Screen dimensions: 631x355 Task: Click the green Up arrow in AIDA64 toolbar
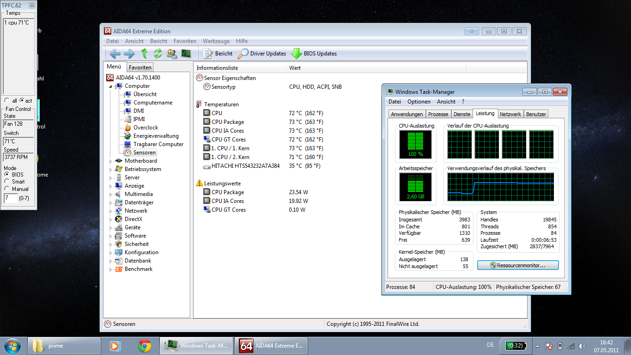coord(144,54)
